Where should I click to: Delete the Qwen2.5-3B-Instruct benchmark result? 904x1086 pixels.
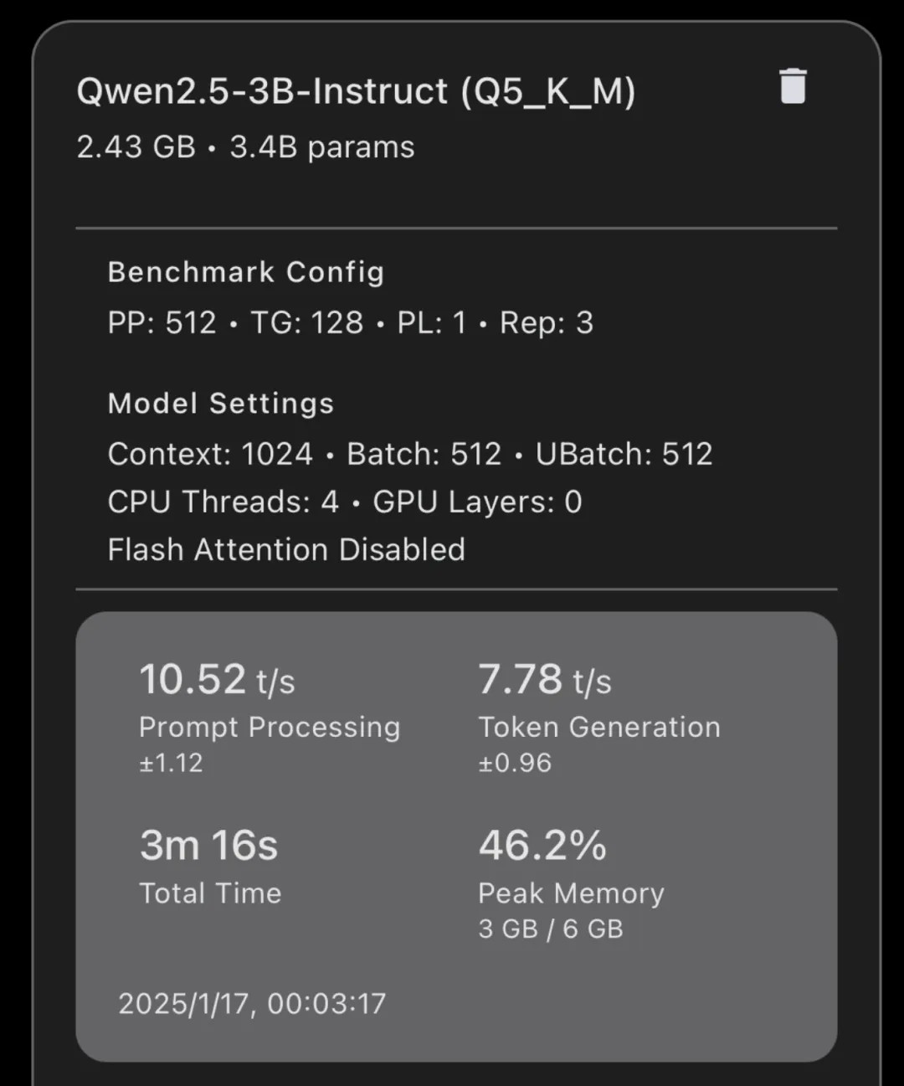pyautogui.click(x=793, y=86)
